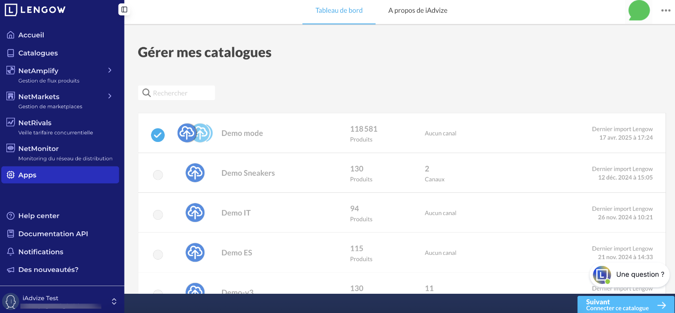Select the Demo IT catalogue radio
675x313 pixels.
point(158,215)
